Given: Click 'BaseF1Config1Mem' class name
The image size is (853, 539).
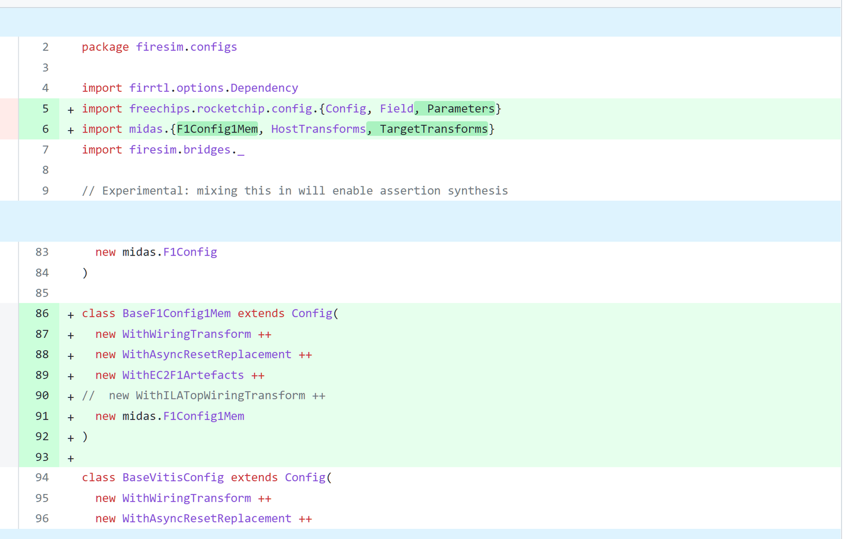Looking at the screenshot, I should click(x=177, y=314).
